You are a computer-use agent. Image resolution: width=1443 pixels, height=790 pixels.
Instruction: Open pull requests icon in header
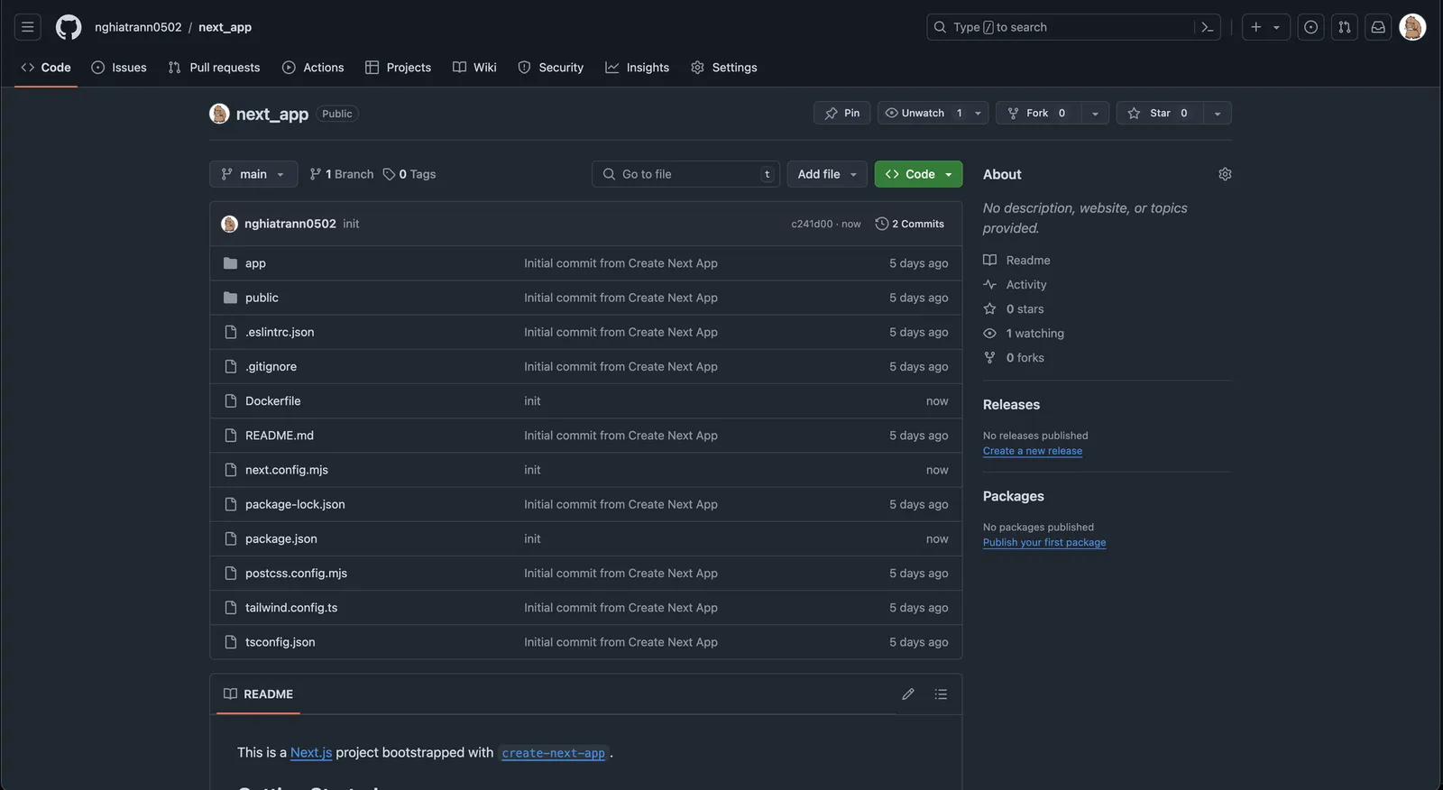point(1345,27)
